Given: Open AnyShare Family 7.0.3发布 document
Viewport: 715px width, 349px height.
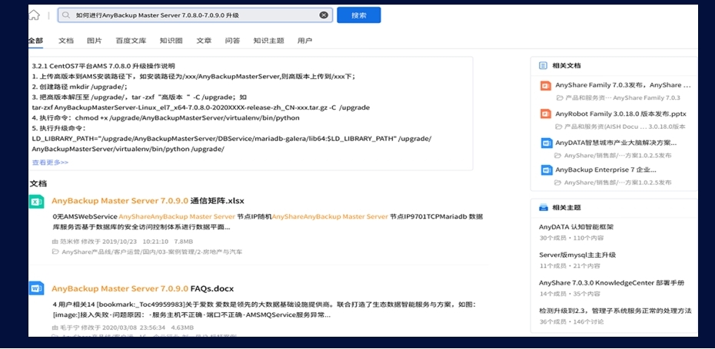Looking at the screenshot, I should [623, 85].
